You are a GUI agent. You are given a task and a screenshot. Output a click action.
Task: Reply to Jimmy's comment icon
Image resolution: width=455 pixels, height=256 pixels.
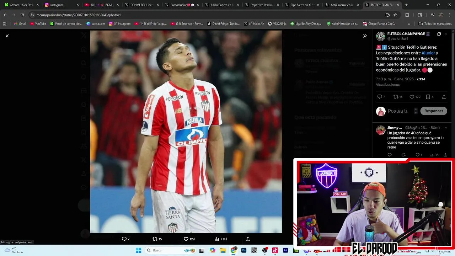coord(390,155)
